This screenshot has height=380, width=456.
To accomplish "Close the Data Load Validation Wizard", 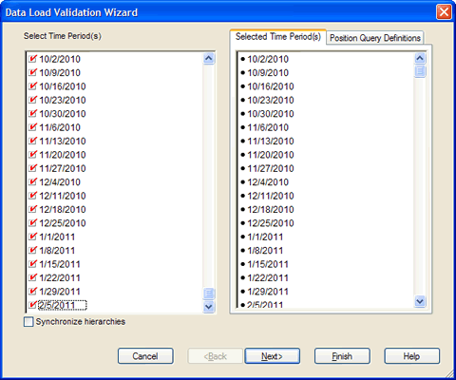I will 444,12.
